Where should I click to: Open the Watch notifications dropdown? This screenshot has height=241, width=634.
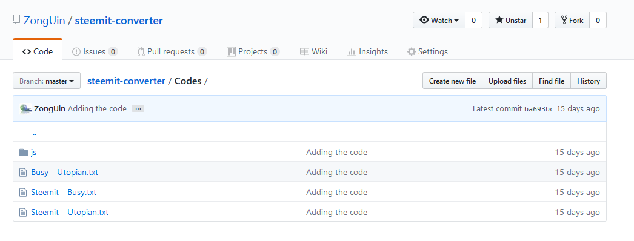point(439,20)
